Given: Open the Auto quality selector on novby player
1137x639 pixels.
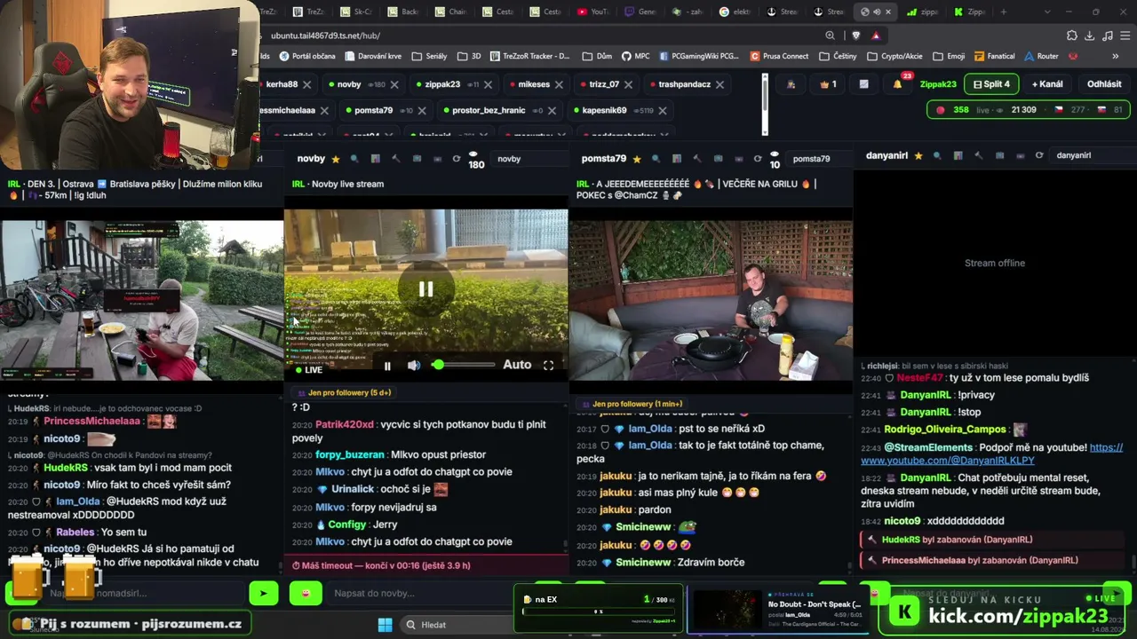Looking at the screenshot, I should coord(517,365).
